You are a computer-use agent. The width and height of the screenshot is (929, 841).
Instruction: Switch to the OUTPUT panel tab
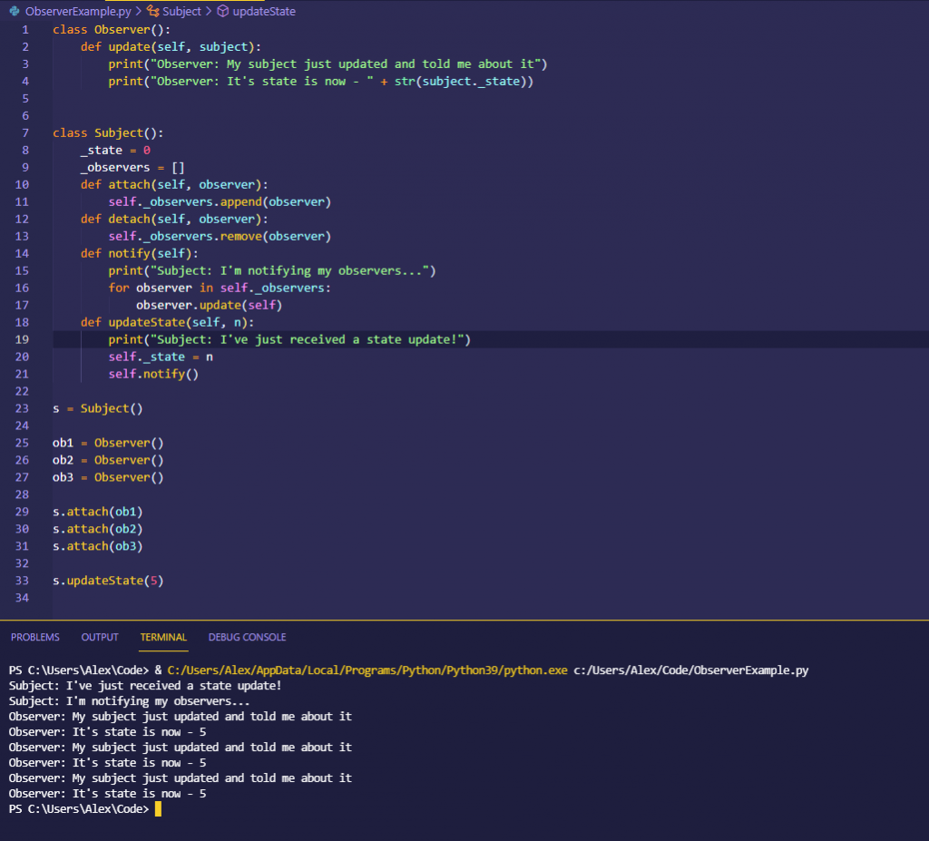[x=100, y=637]
